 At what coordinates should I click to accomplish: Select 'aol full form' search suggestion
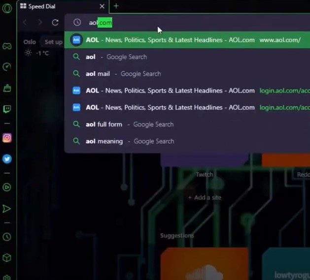187,124
